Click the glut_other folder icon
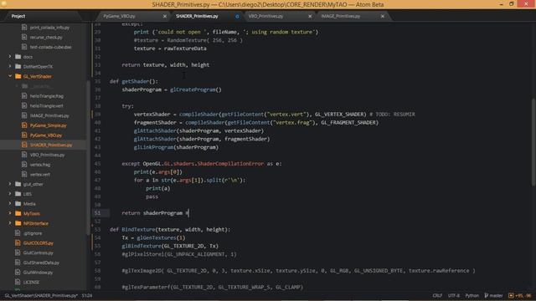This screenshot has height=301, width=536. (18, 184)
